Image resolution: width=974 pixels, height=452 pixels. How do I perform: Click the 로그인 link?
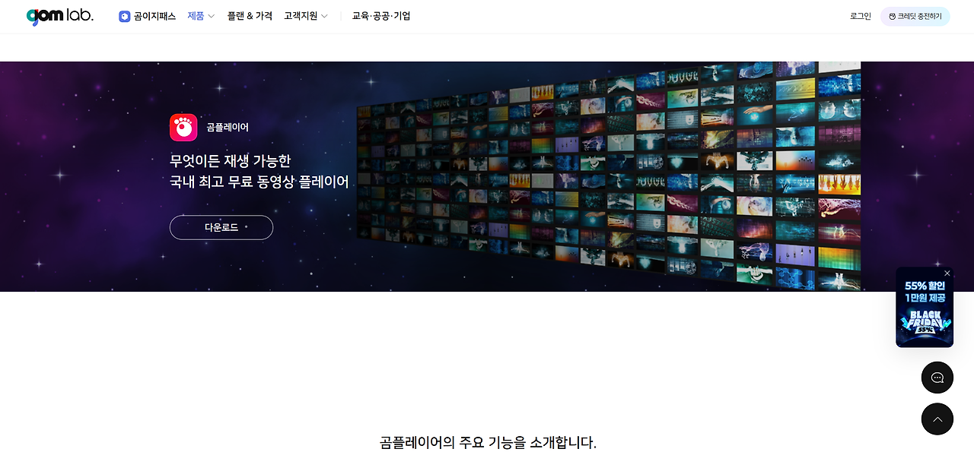(x=861, y=16)
